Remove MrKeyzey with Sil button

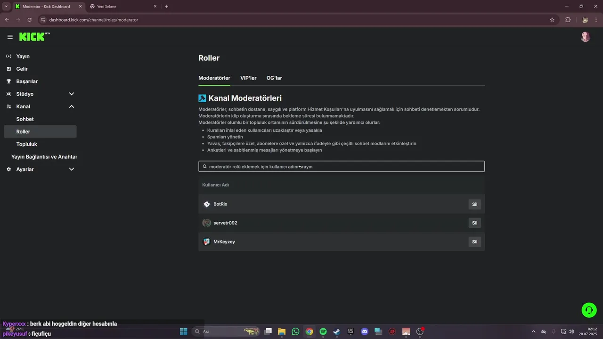pos(474,242)
